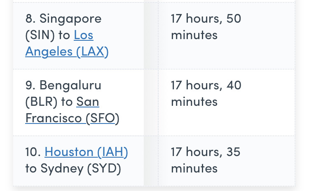Click the number 50 in the duration column

(x=234, y=18)
